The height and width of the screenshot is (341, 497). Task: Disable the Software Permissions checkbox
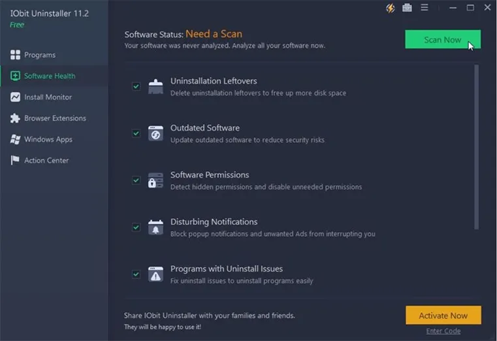(136, 180)
